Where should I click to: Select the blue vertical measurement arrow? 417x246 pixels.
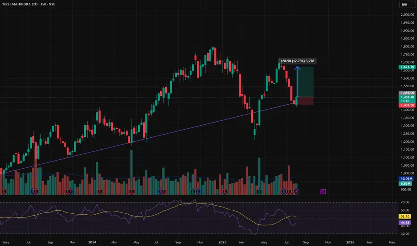(298, 82)
